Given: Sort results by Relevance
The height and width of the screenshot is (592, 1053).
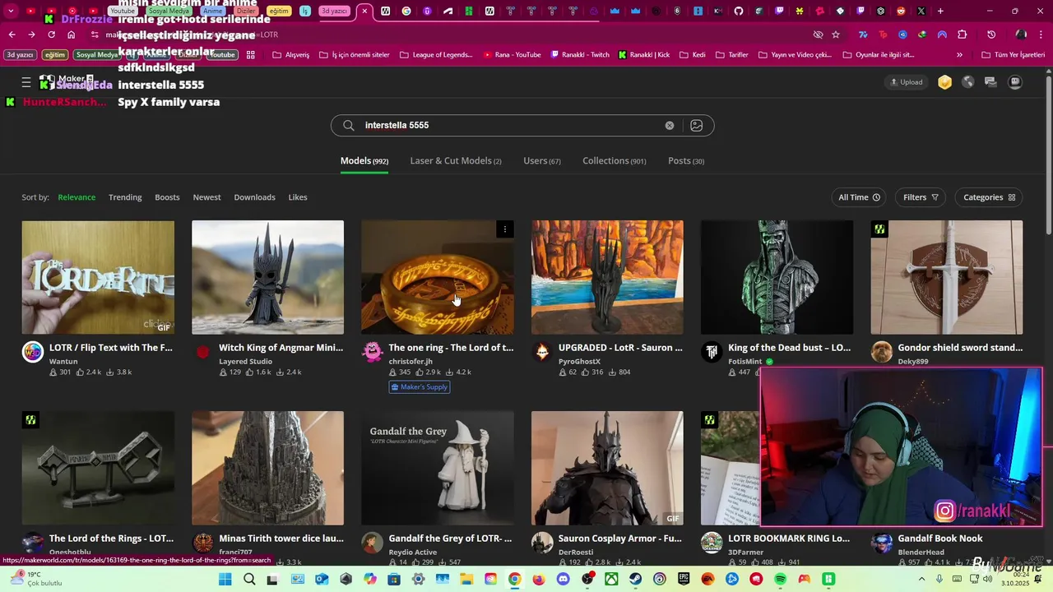Looking at the screenshot, I should click(77, 197).
